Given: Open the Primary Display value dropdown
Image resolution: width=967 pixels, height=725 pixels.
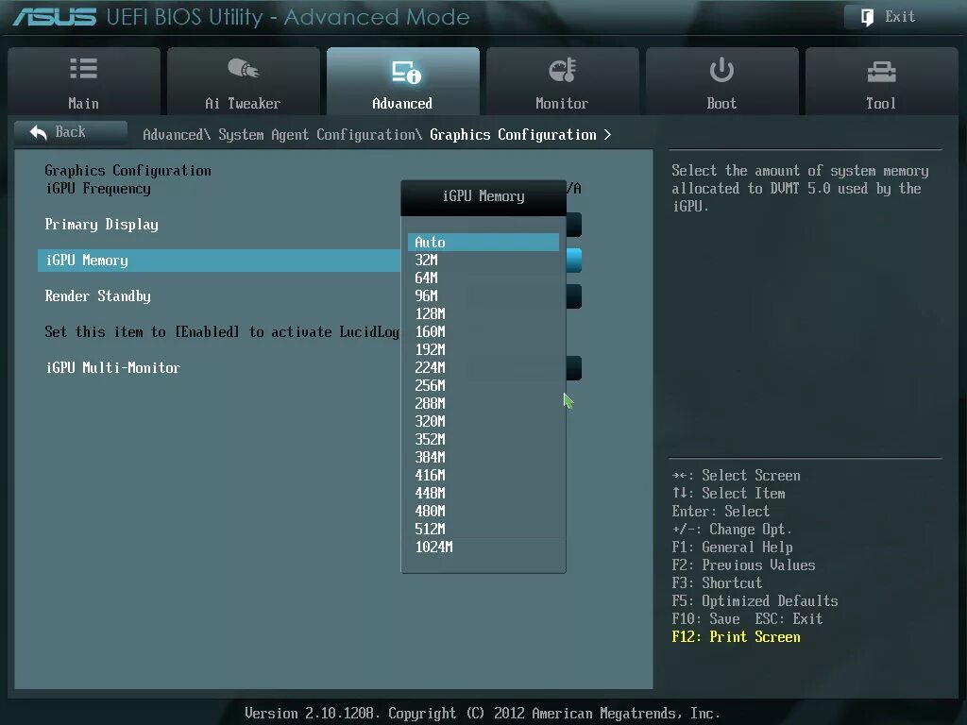Looking at the screenshot, I should [573, 225].
